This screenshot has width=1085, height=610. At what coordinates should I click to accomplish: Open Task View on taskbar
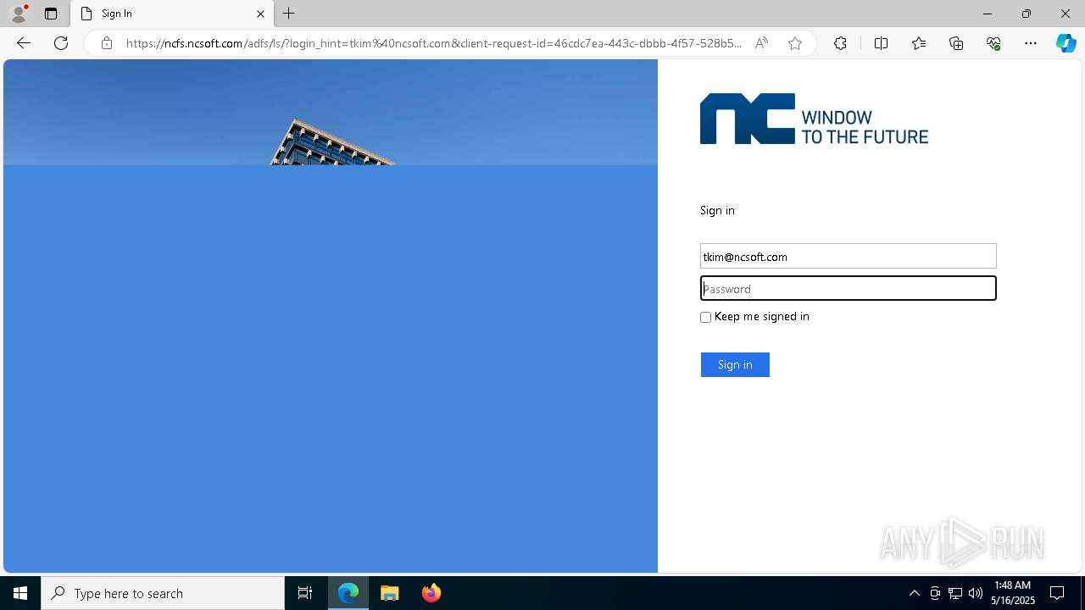305,593
